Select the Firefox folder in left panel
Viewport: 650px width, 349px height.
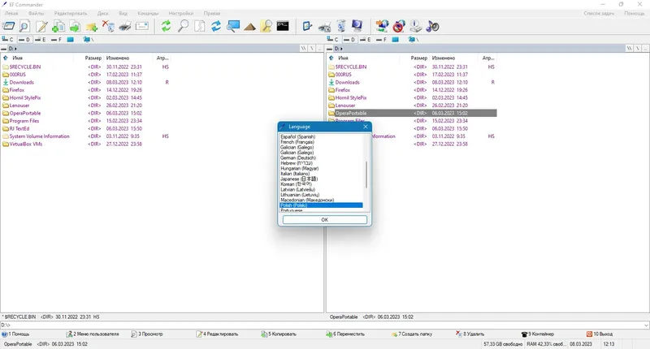coord(17,90)
